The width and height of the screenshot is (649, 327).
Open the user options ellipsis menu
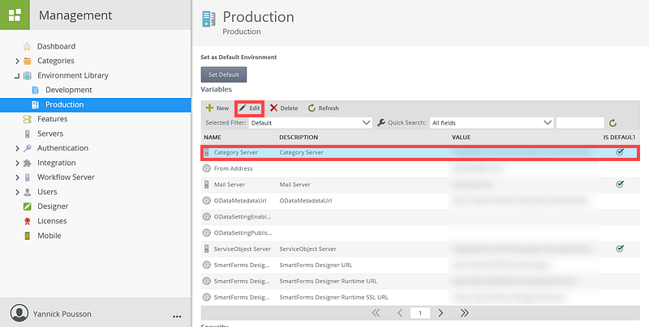(x=177, y=315)
